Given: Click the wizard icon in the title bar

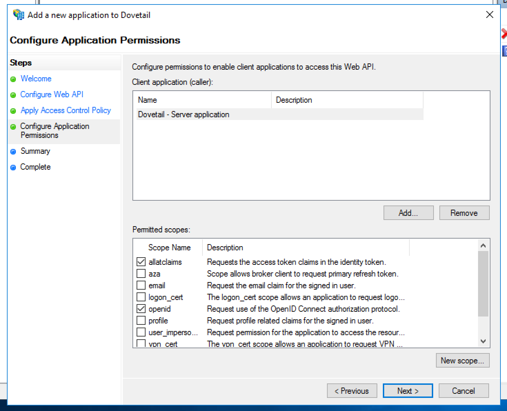Looking at the screenshot, I should click(17, 14).
